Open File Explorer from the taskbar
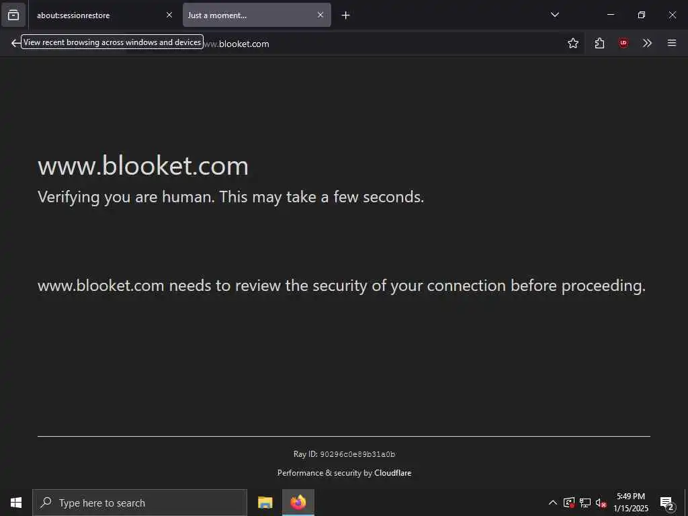Screen dimensions: 688x516 (265, 503)
